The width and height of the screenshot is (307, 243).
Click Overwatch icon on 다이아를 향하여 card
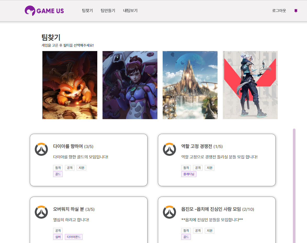(41, 149)
